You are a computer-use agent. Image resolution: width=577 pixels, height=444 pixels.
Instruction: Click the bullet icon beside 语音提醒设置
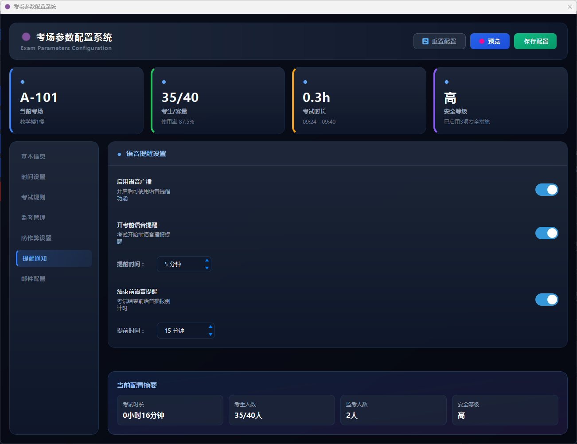[119, 154]
